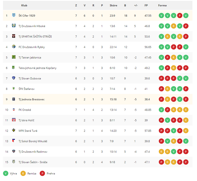Click TJ SPARTAK ŠAŠTÍN-STRÁŽE crest icon
The width and height of the screenshot is (197, 181).
click(14, 36)
